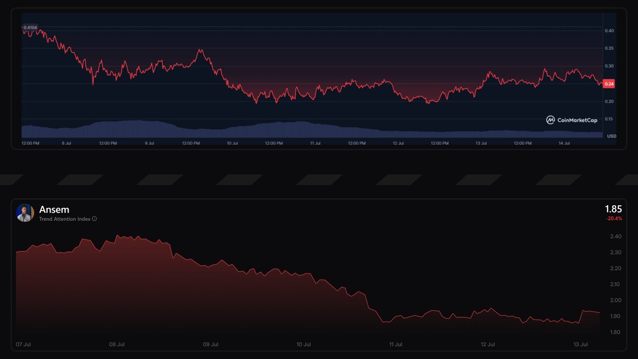Image resolution: width=638 pixels, height=359 pixels.
Task: Click the 09 Jul date on Ansem chart
Action: (211, 344)
